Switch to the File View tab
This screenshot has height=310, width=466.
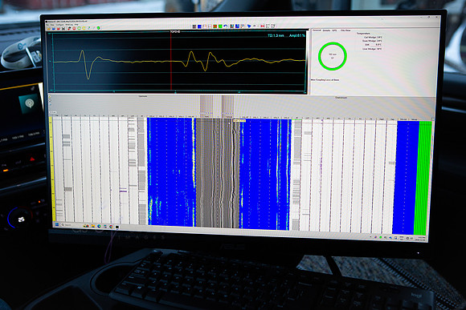click(x=345, y=30)
